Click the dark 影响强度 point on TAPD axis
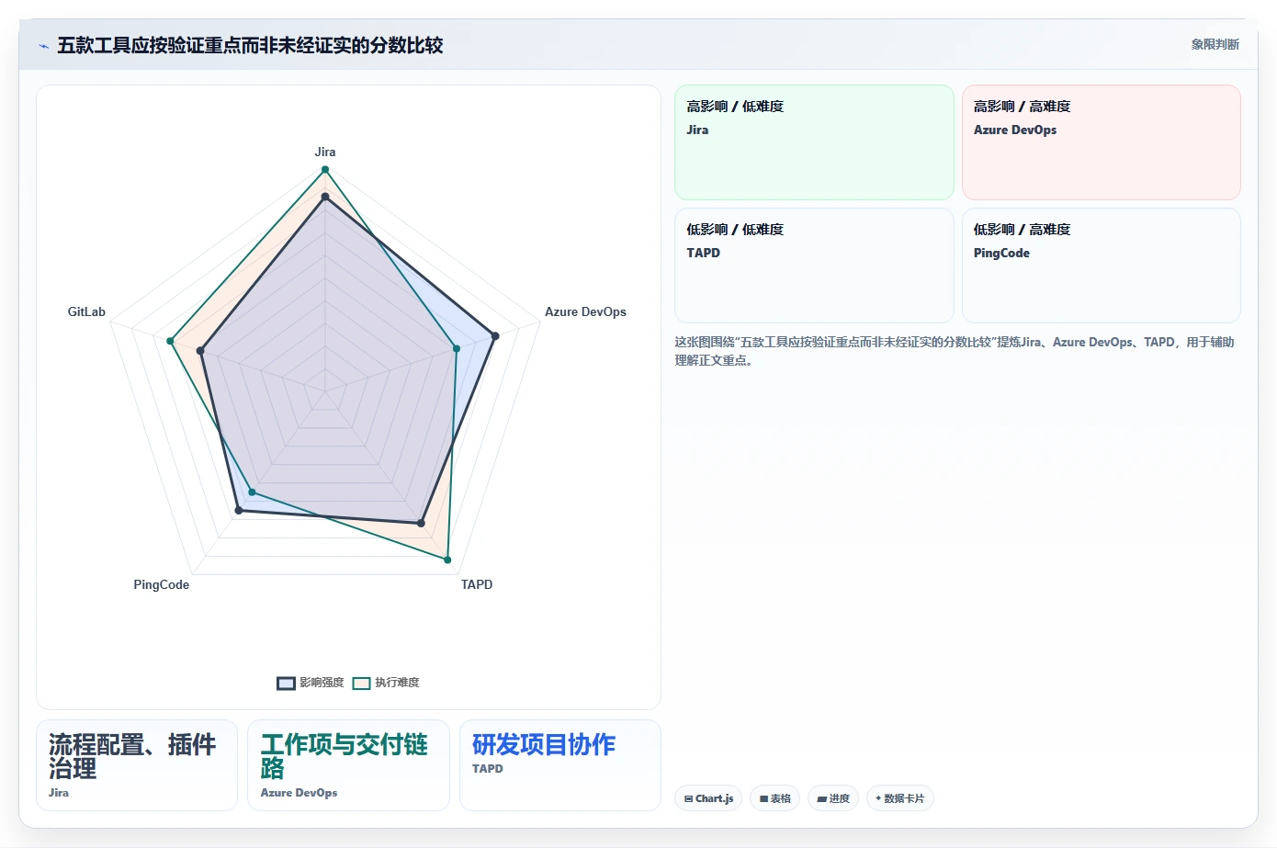This screenshot has height=848, width=1277. click(422, 524)
